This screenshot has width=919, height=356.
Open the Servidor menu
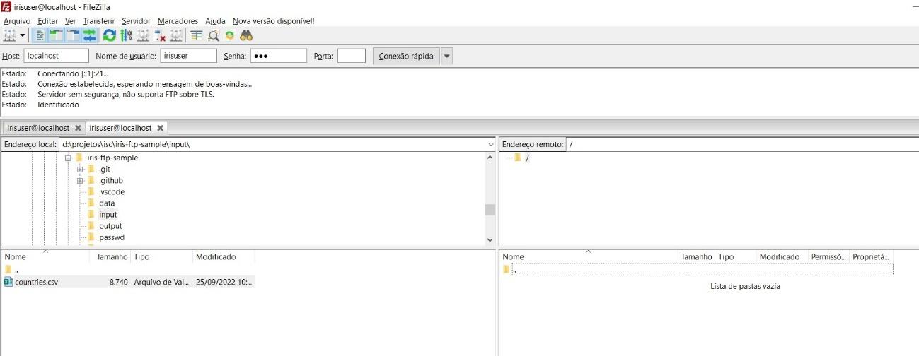(x=136, y=21)
